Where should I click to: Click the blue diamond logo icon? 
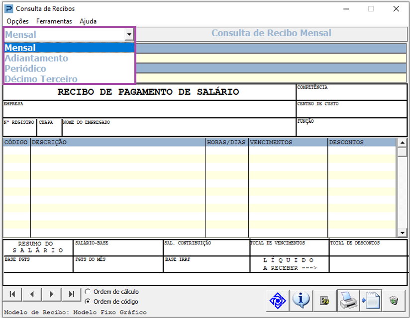(x=277, y=300)
